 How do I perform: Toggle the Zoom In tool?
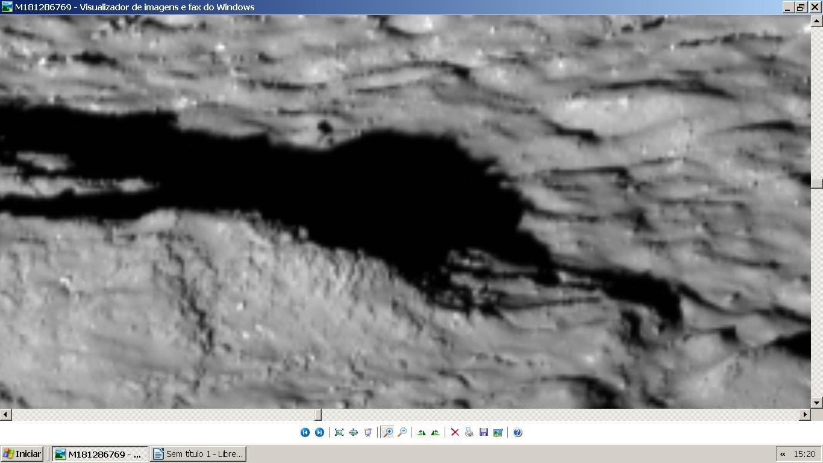click(x=387, y=432)
